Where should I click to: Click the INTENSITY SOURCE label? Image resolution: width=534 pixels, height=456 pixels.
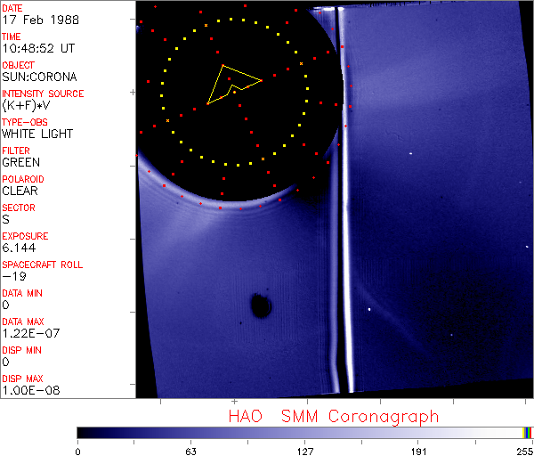pos(43,94)
